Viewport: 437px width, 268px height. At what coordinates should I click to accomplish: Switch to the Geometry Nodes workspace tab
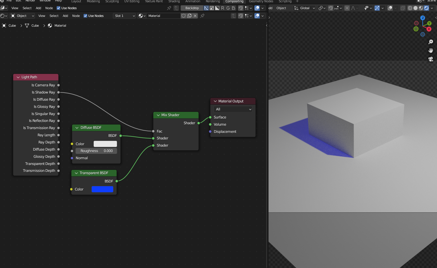pos(261,1)
